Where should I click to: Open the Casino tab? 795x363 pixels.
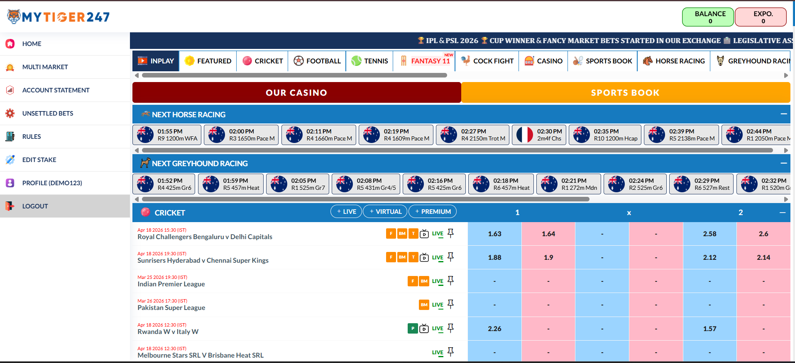coord(543,61)
